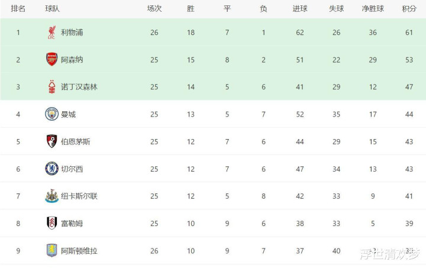
Task: Click the Arsenal club crest icon
Action: 51,60
